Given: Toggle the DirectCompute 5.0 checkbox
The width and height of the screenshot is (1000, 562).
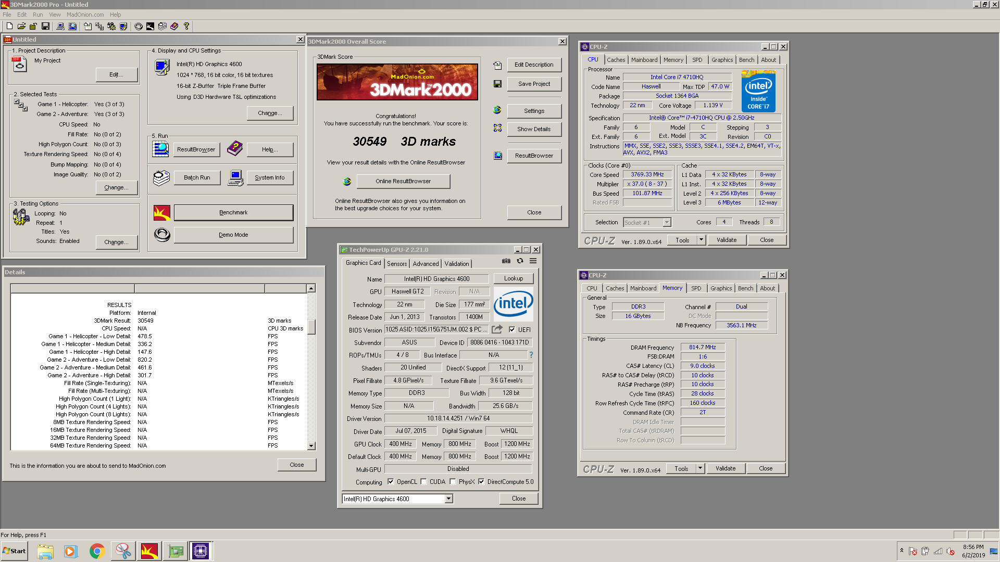Looking at the screenshot, I should click(x=481, y=482).
